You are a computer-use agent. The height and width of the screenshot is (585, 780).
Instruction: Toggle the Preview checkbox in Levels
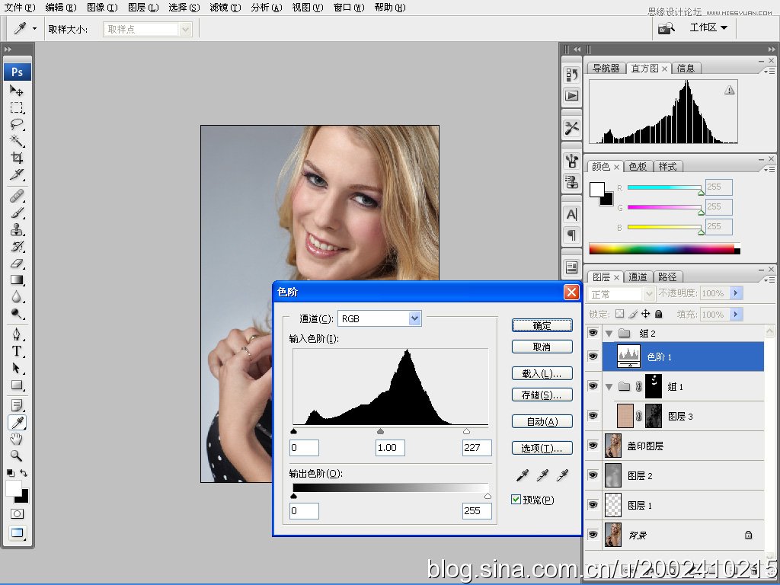[x=516, y=499]
